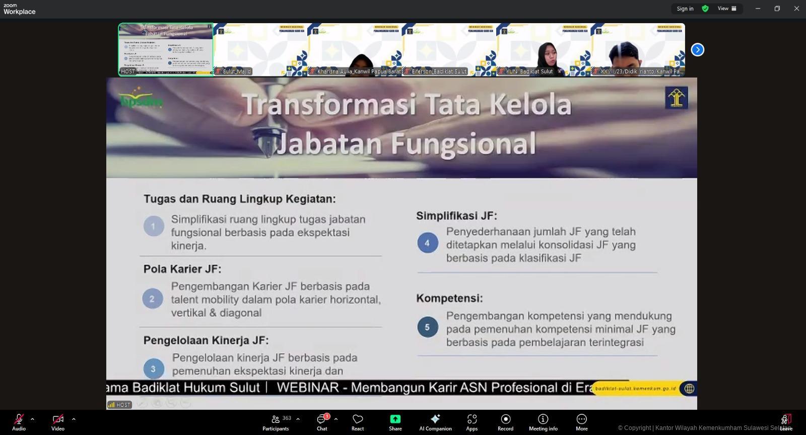Expand the Video options caret
The image size is (806, 435).
pyautogui.click(x=74, y=419)
